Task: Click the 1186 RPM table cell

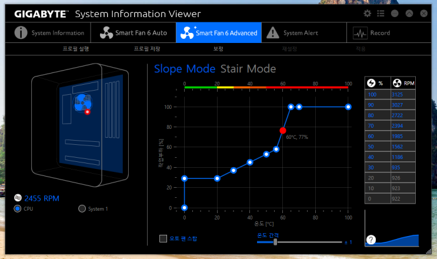Action: coord(403,157)
